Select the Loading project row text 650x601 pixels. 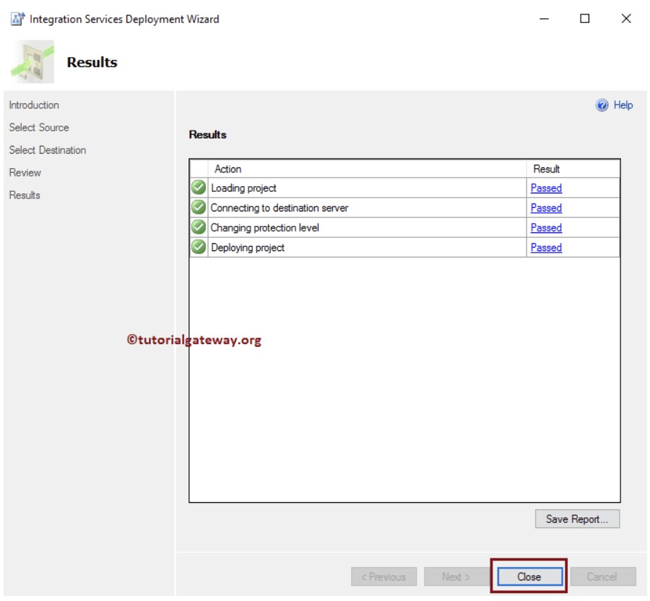[243, 188]
